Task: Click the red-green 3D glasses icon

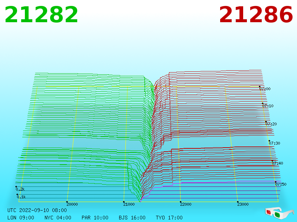Action: click(280, 213)
